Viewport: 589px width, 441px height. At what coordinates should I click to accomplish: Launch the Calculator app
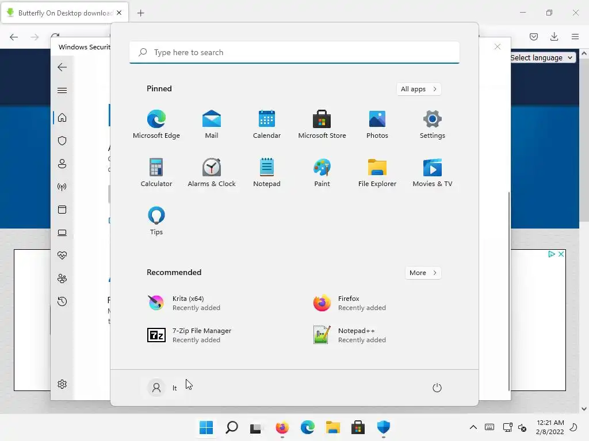pos(156,172)
